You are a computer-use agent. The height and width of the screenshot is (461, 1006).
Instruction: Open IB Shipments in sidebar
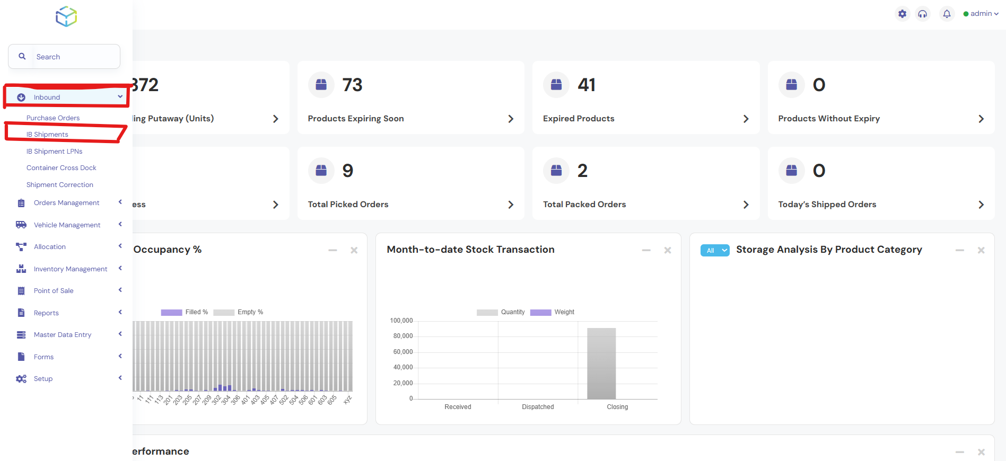(47, 135)
